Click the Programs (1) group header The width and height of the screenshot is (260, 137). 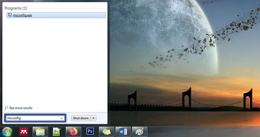(x=16, y=7)
